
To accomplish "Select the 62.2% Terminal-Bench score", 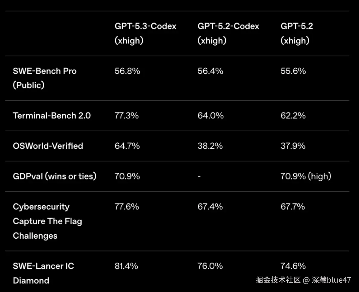I will (x=293, y=116).
